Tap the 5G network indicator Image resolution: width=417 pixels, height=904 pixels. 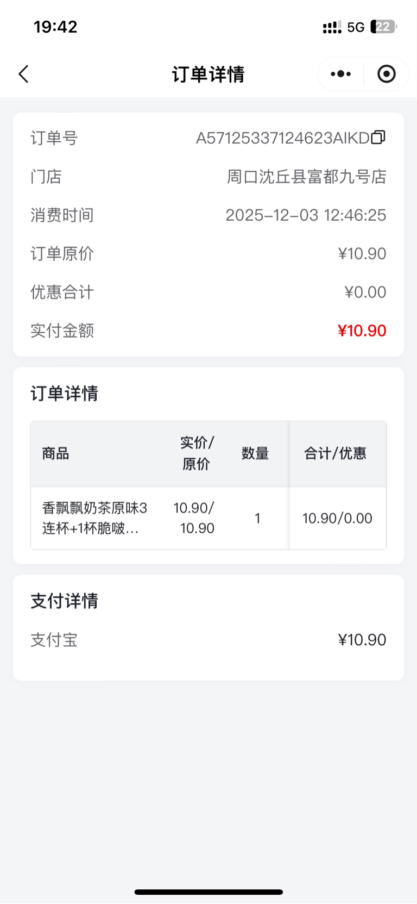tap(356, 27)
